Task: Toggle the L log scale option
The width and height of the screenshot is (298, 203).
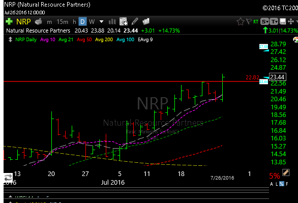Action: [277, 184]
